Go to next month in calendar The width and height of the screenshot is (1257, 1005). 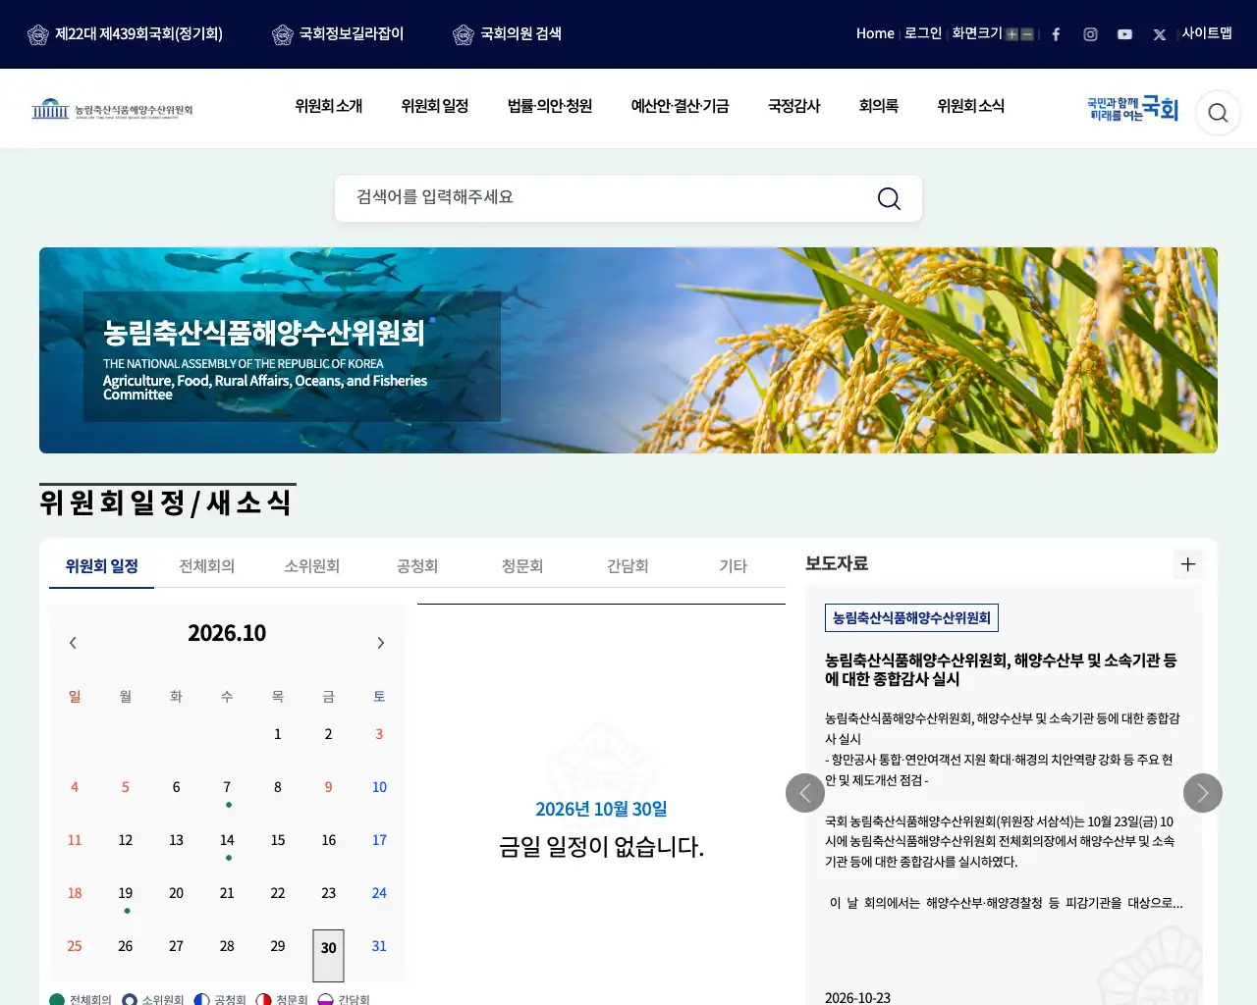(381, 643)
